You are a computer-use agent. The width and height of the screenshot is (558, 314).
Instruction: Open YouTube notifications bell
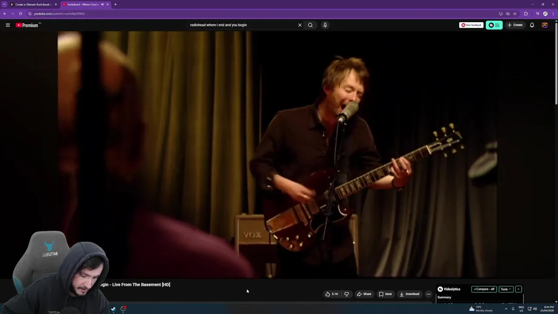tap(532, 25)
